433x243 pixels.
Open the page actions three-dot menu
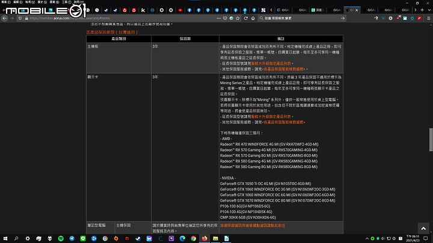pos(219,18)
